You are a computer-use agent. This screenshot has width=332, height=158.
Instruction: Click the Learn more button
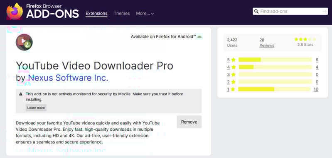(x=36, y=108)
